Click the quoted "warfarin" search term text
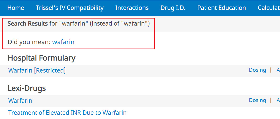Viewport: 280px width, 119px height. point(74,23)
